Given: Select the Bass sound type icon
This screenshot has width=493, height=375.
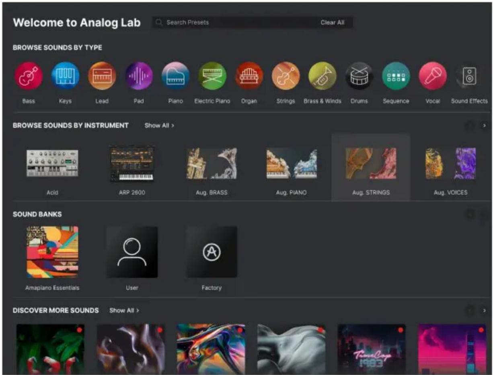Looking at the screenshot, I should click(x=29, y=76).
